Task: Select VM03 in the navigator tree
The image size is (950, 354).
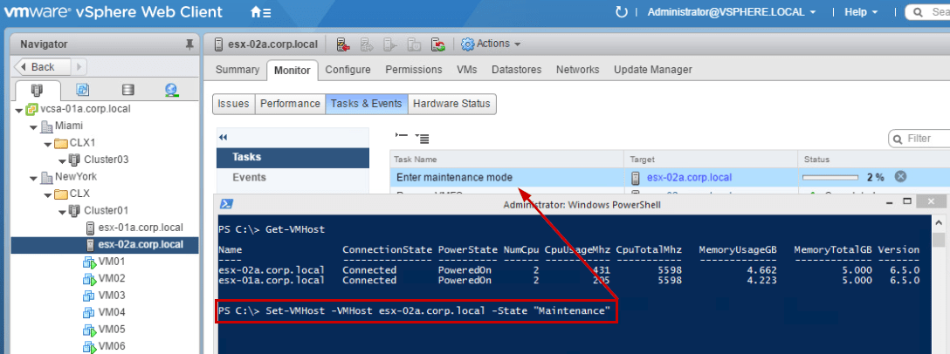Action: 112,296
